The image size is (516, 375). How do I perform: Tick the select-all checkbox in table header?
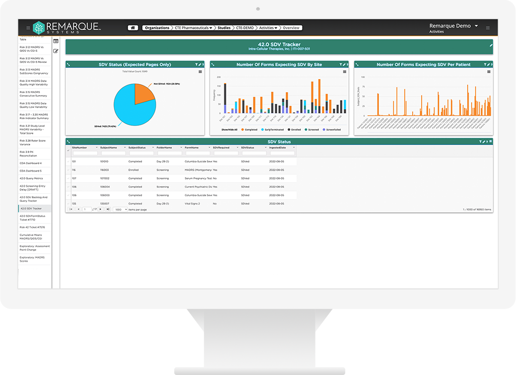pos(69,151)
